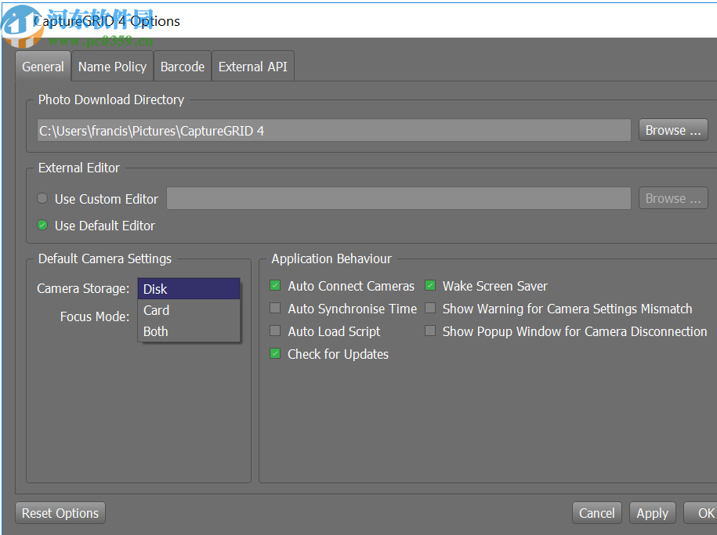Pick Both from Camera Storage options
Viewport: 717px width, 535px height.
click(x=188, y=331)
